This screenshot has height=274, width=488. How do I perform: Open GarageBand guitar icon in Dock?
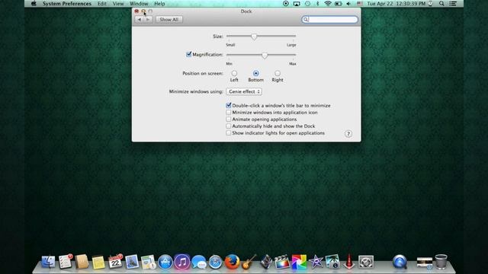pyautogui.click(x=249, y=262)
